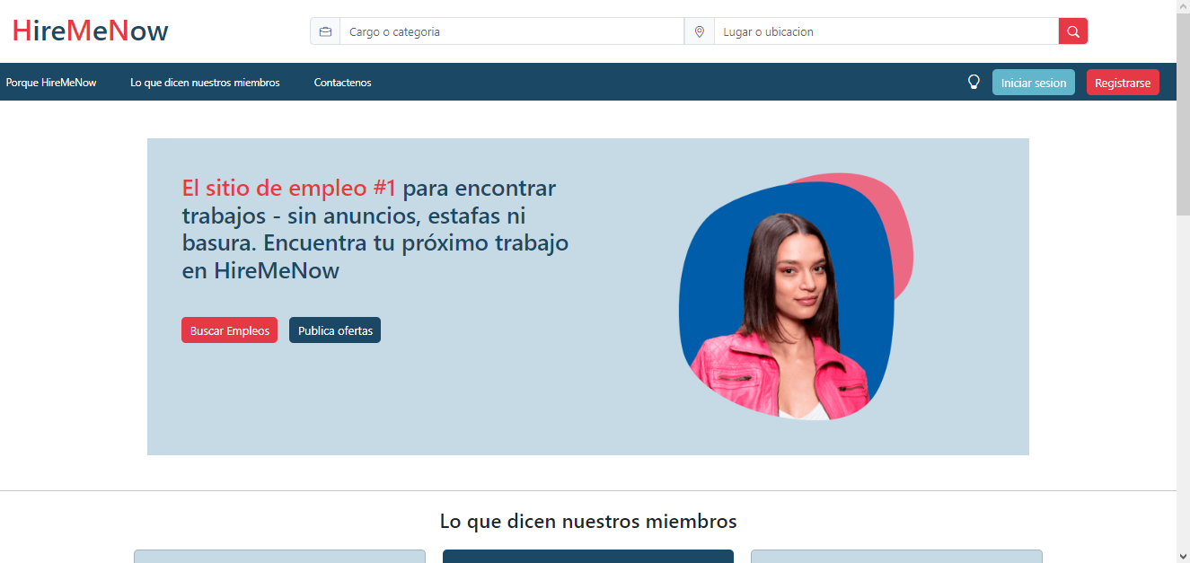Go to Lo que dicen nuestros miembros in navbar
The height and width of the screenshot is (563, 1190).
tap(205, 83)
